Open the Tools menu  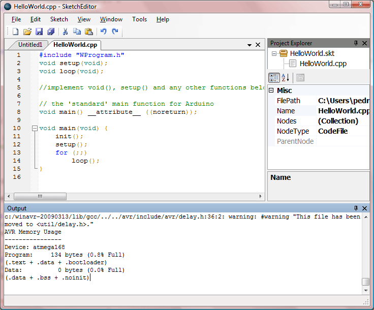[x=140, y=19]
